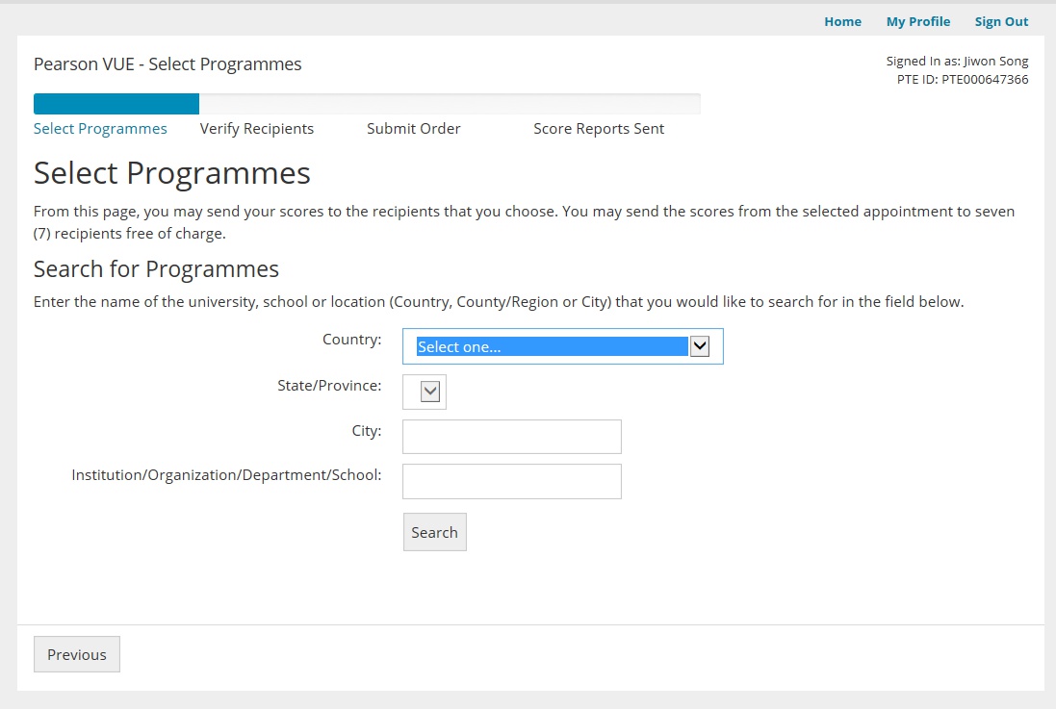The image size is (1056, 709).
Task: Click the Previous button
Action: (x=77, y=654)
